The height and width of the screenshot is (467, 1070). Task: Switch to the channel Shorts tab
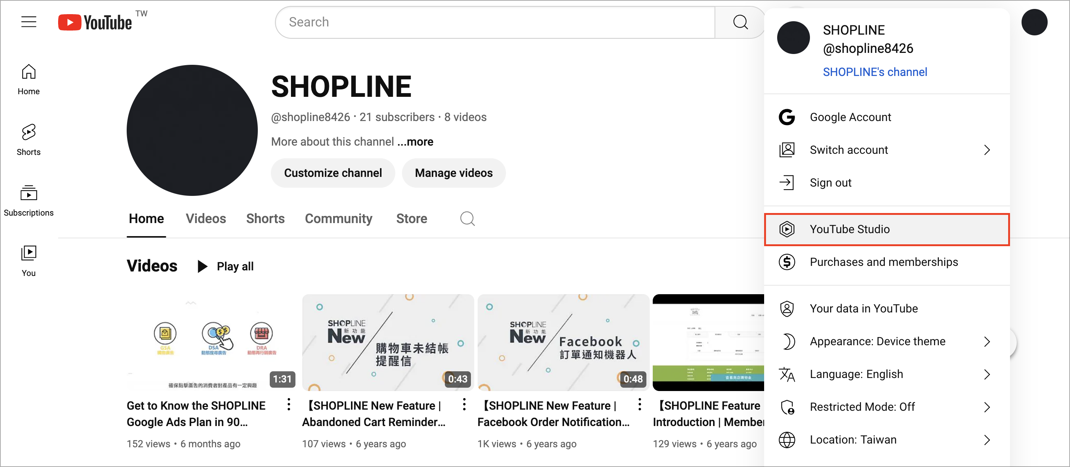point(265,218)
